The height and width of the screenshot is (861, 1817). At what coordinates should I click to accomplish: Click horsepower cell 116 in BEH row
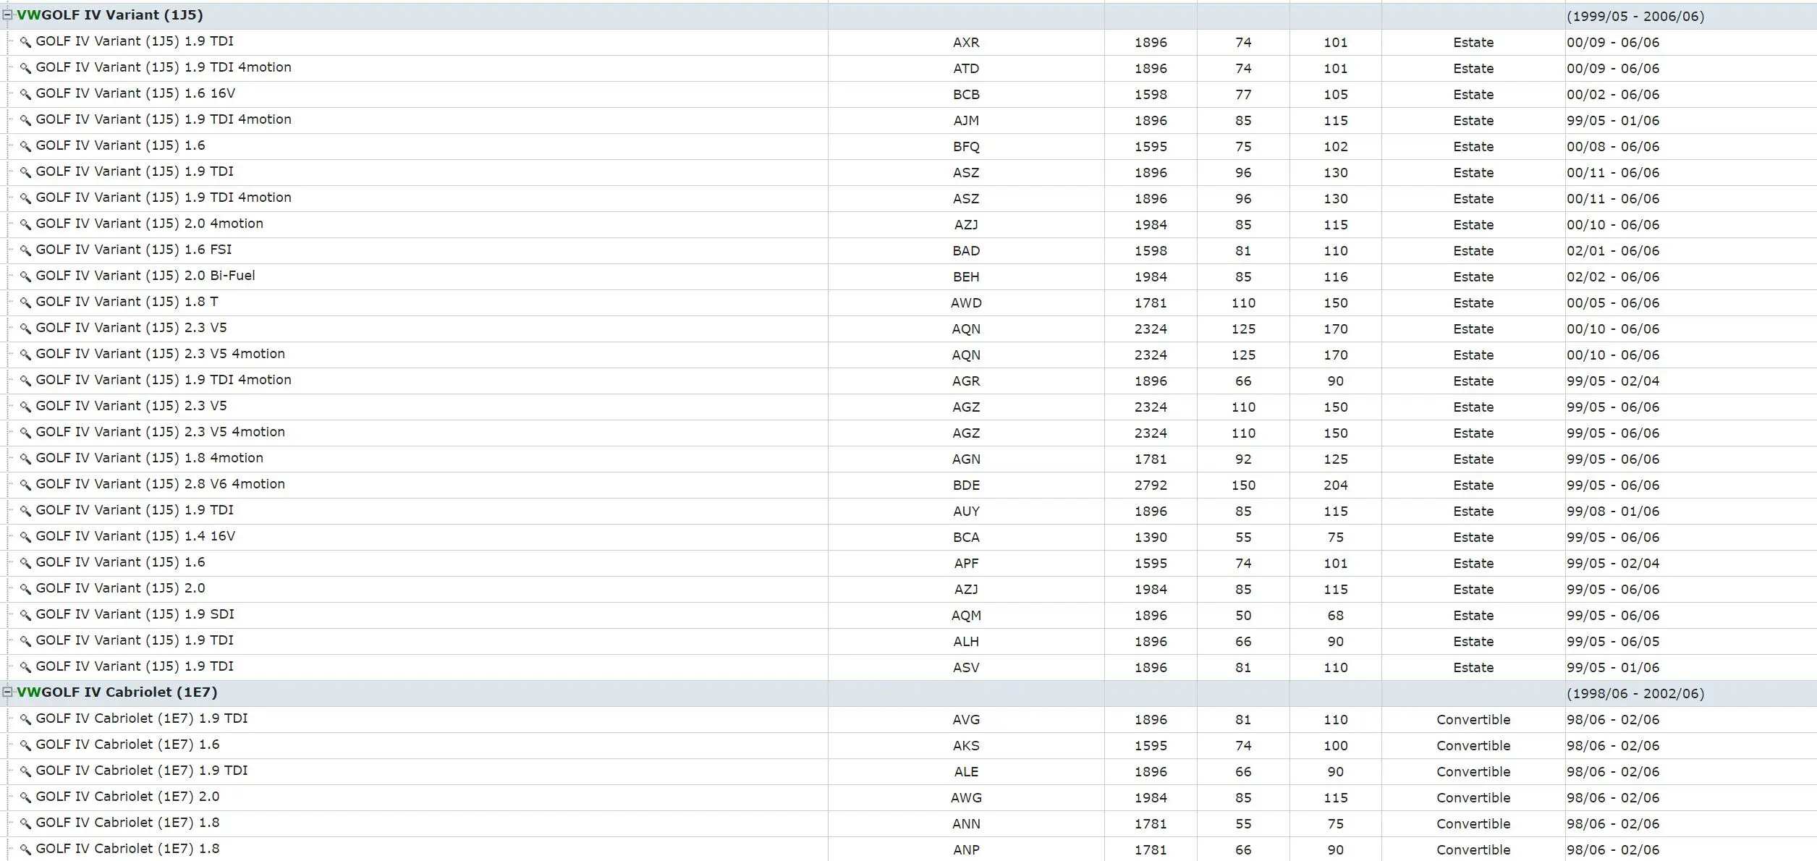click(1336, 277)
